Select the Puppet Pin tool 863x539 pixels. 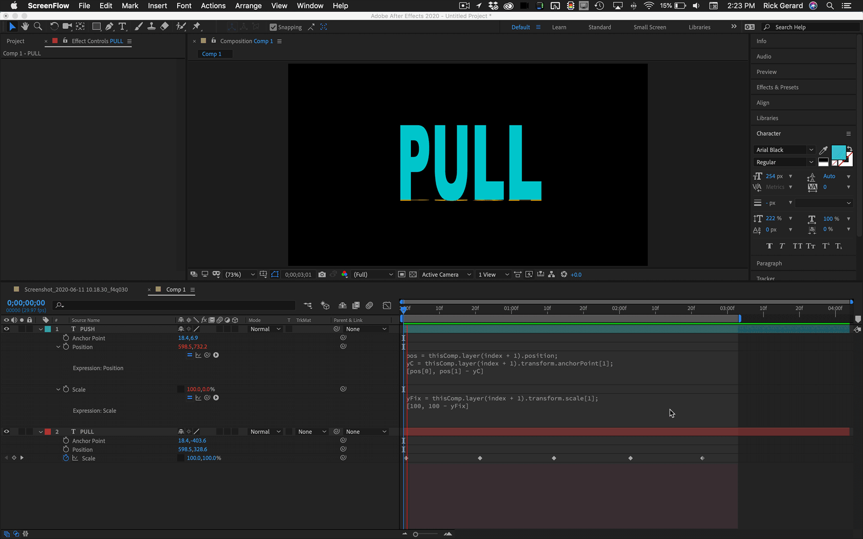tap(197, 27)
